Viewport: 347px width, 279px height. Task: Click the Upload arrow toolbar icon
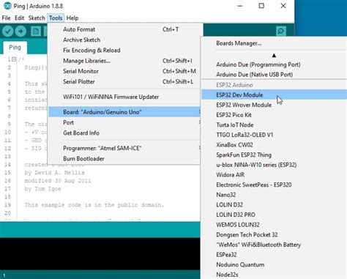[x=20, y=31]
